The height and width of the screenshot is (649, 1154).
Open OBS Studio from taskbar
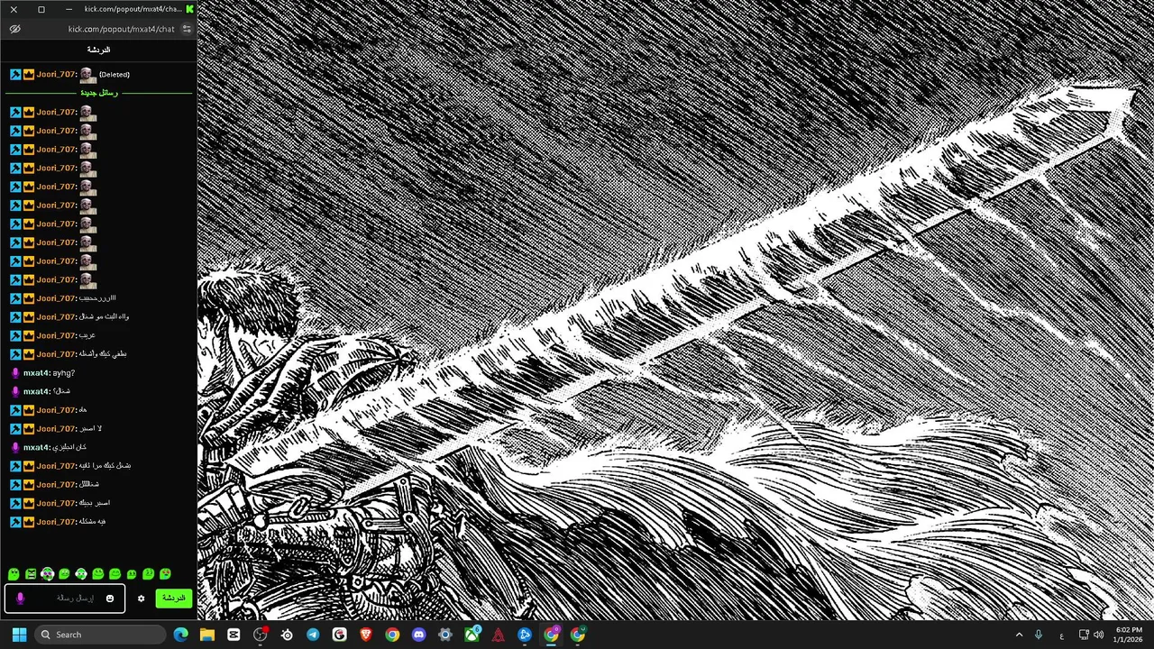coord(261,635)
